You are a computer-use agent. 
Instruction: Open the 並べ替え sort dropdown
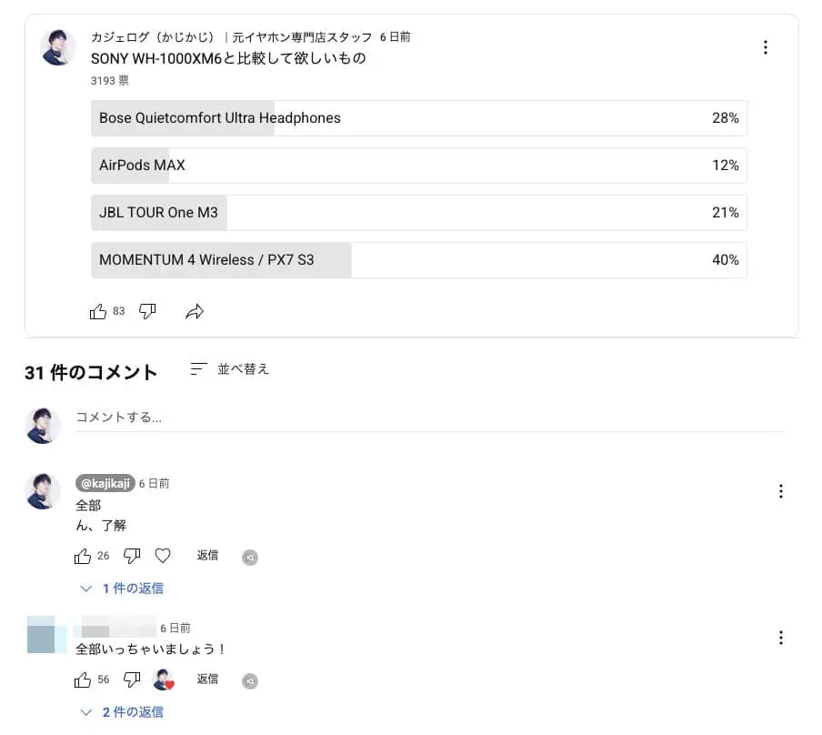[230, 369]
